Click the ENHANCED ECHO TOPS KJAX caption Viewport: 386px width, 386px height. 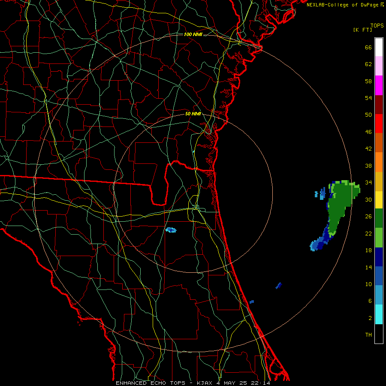pos(193,383)
